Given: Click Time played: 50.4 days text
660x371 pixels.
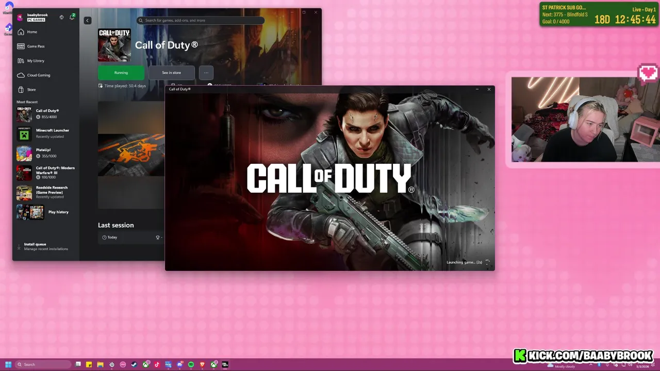Looking at the screenshot, I should pyautogui.click(x=125, y=86).
